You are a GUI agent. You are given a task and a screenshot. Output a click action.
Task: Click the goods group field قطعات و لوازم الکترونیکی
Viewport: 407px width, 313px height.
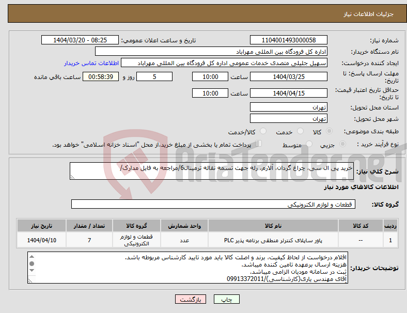click(x=213, y=204)
